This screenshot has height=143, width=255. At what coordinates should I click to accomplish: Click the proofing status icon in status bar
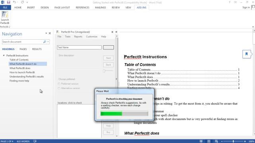click(x=35, y=141)
